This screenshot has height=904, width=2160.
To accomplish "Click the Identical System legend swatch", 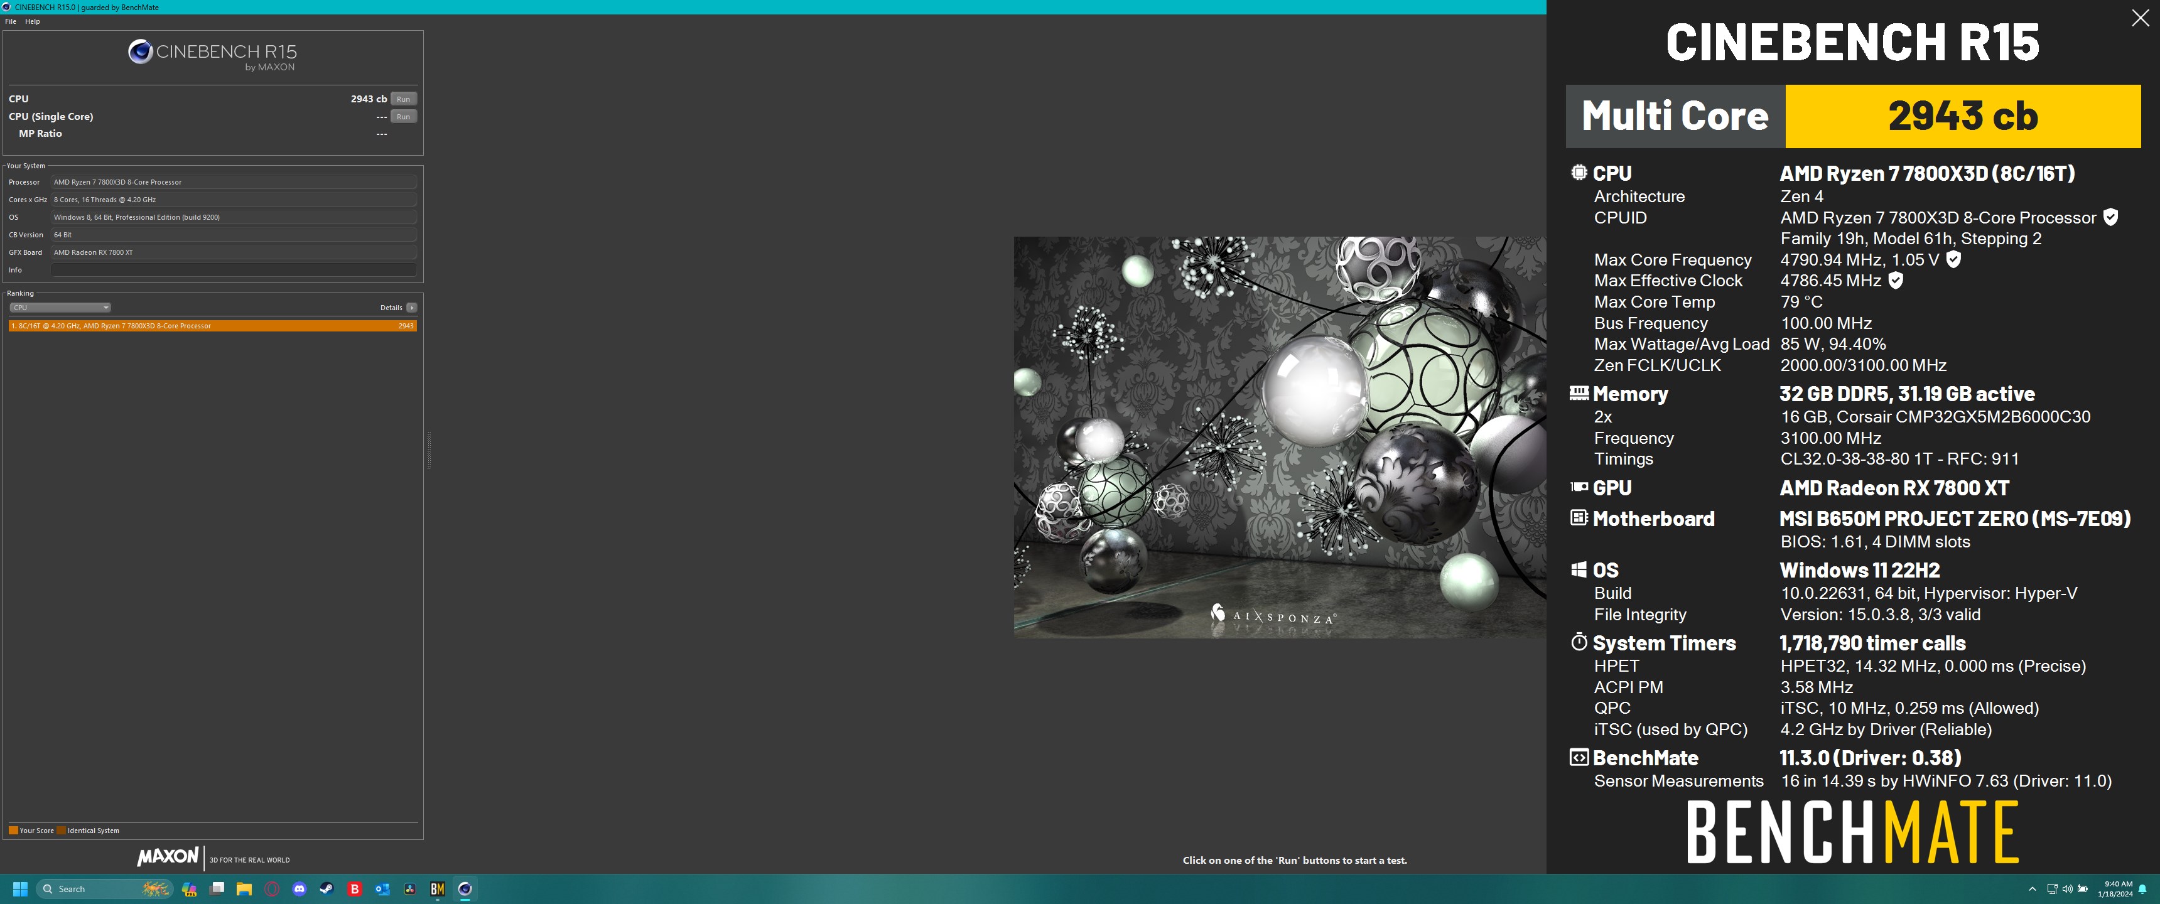I will click(61, 830).
